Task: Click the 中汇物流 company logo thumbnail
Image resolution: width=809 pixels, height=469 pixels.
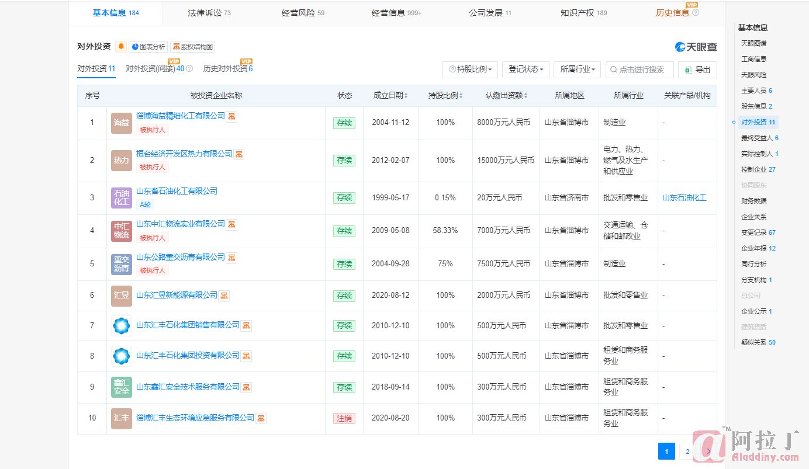Action: point(122,231)
